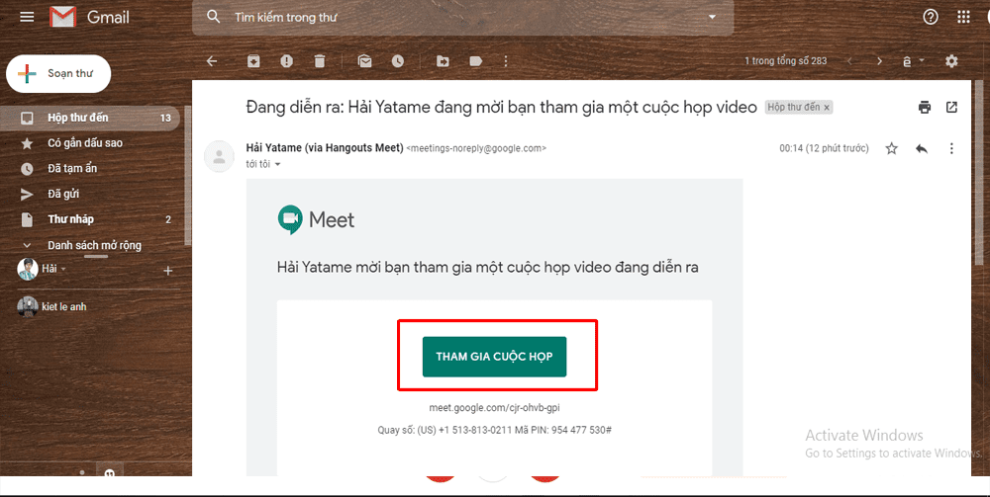
Task: Open the Google apps grid
Action: click(x=963, y=17)
